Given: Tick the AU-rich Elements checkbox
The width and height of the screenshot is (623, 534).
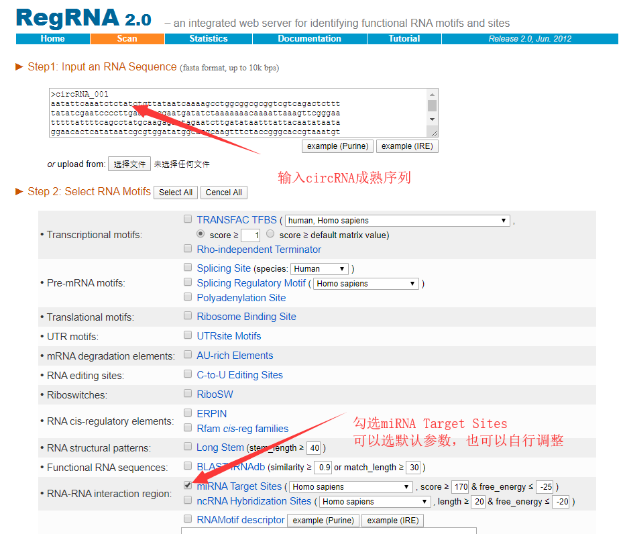Looking at the screenshot, I should [188, 355].
